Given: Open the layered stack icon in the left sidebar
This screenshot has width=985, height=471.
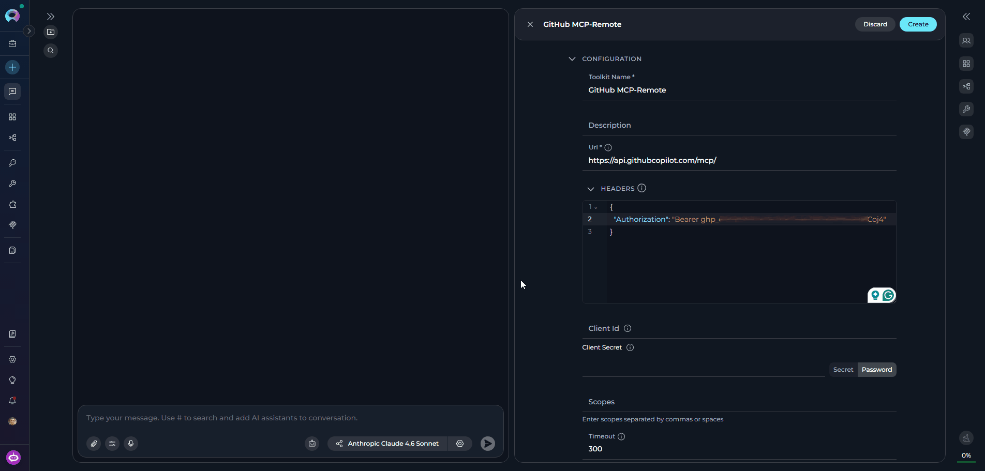Looking at the screenshot, I should (12, 225).
